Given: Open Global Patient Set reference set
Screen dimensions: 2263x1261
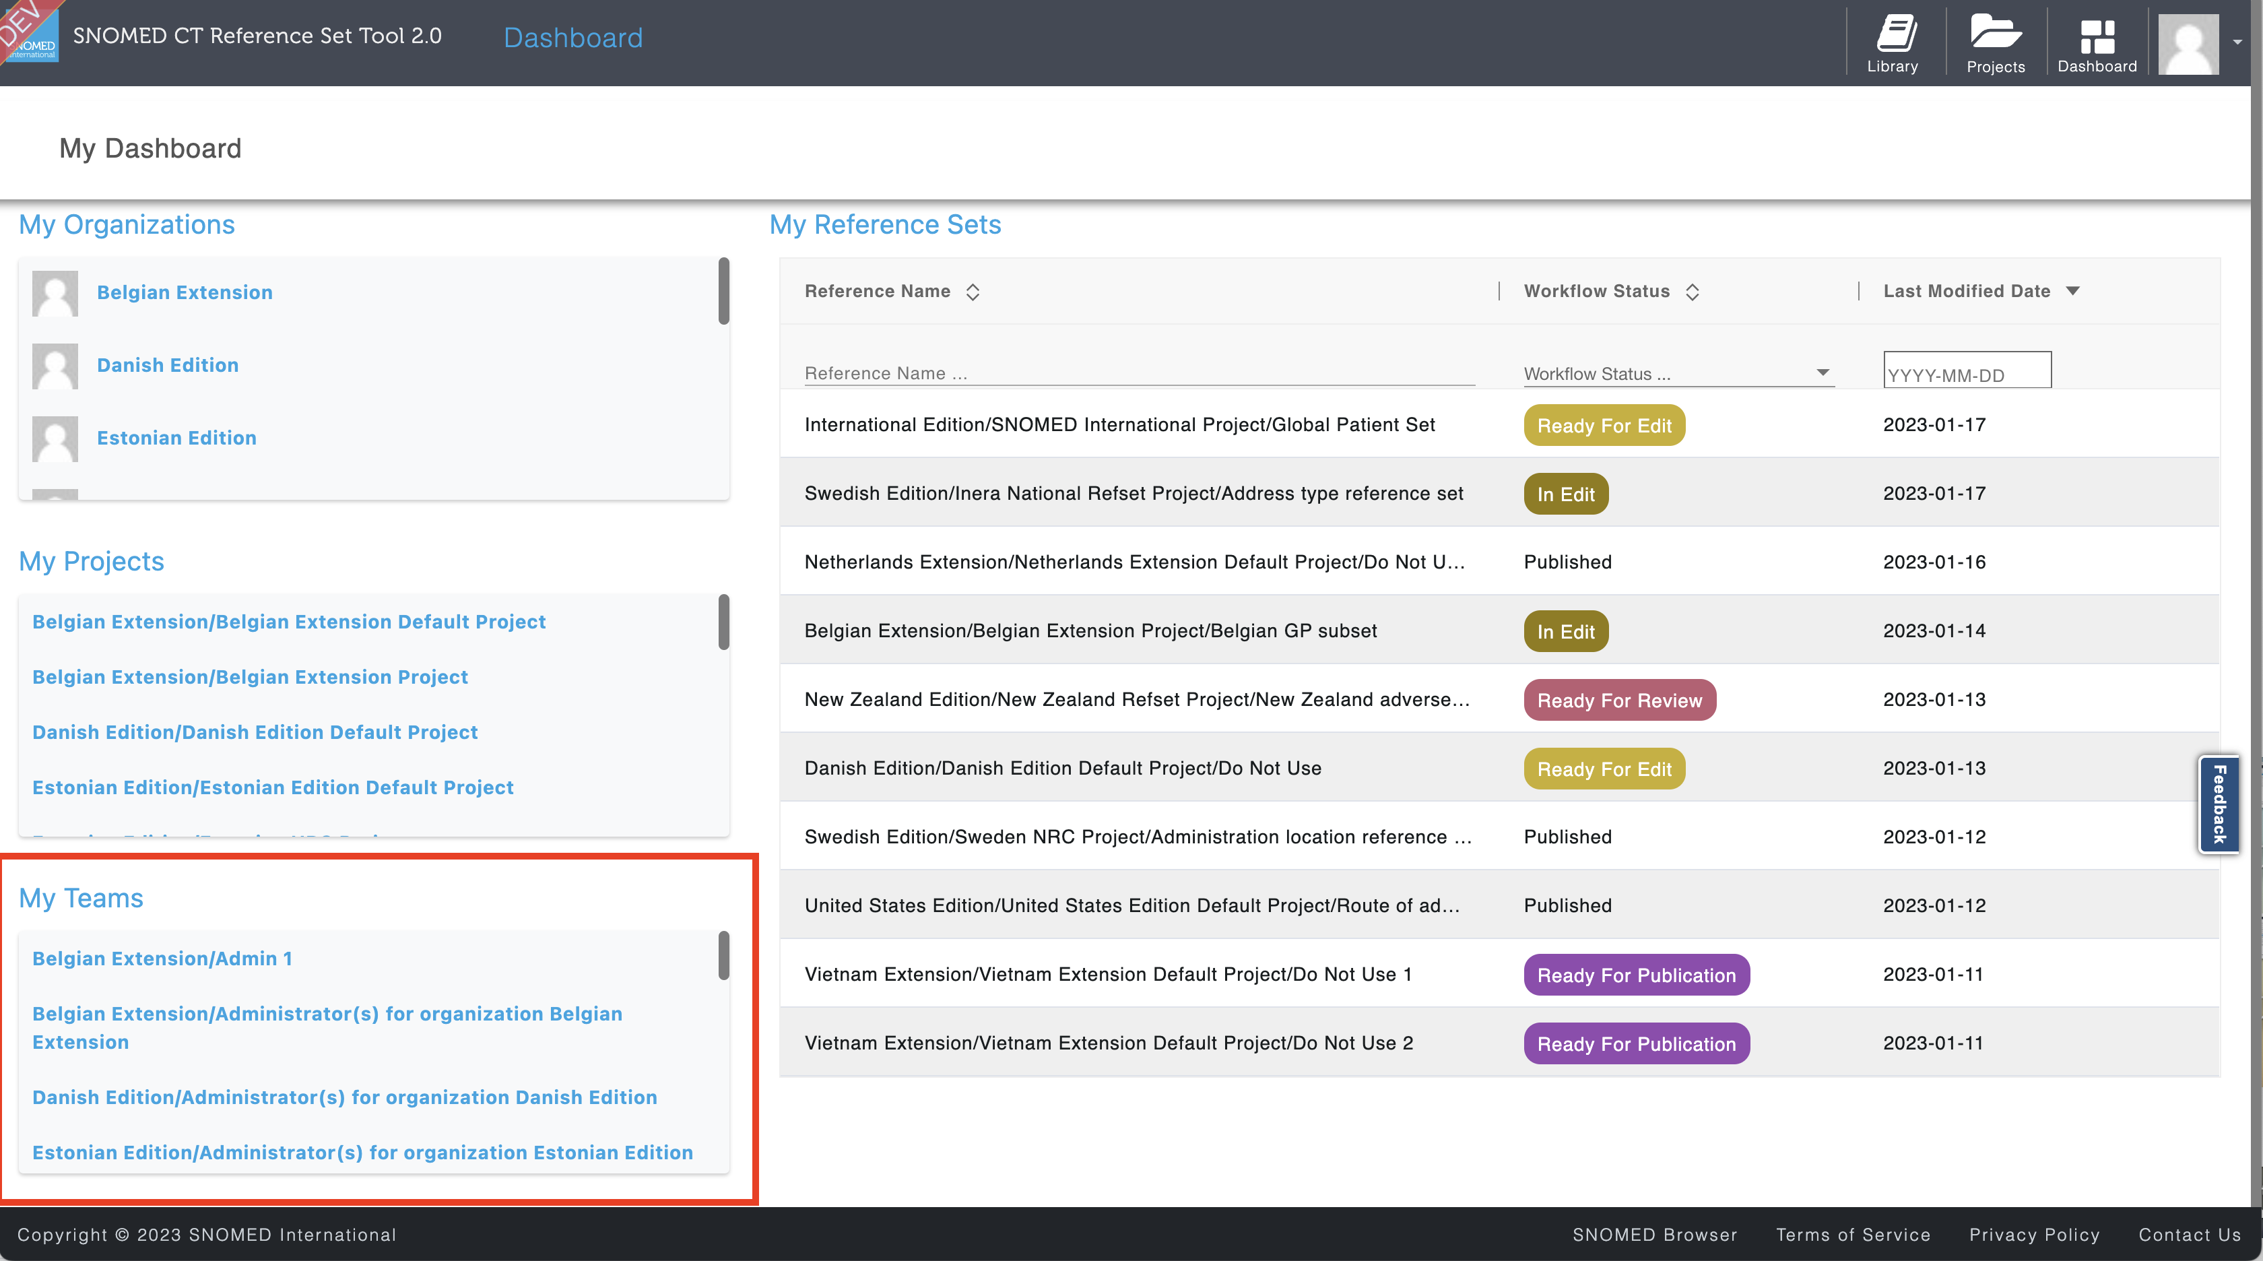Looking at the screenshot, I should click(1119, 425).
